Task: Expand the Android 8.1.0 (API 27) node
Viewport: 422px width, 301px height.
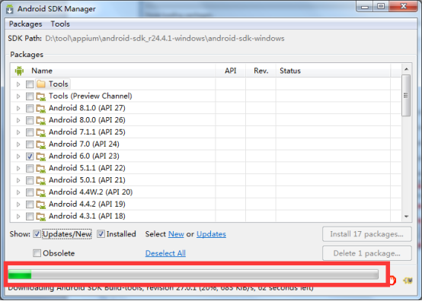Action: (18, 109)
